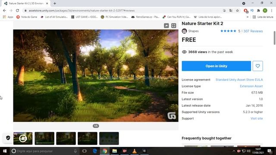The width and height of the screenshot is (276, 155).
Task: Select the second preview thumbnail
Action: [44, 139]
